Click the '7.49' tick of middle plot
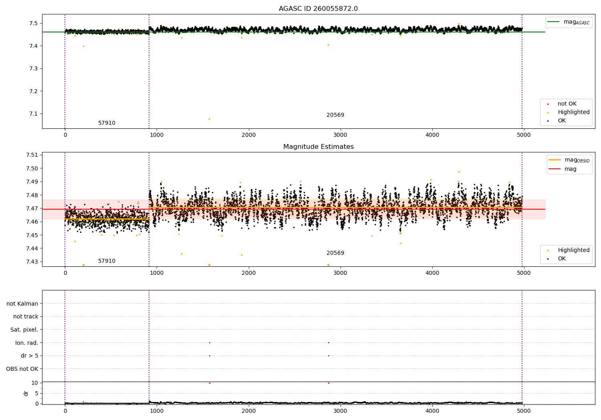The image size is (601, 420). coord(32,182)
